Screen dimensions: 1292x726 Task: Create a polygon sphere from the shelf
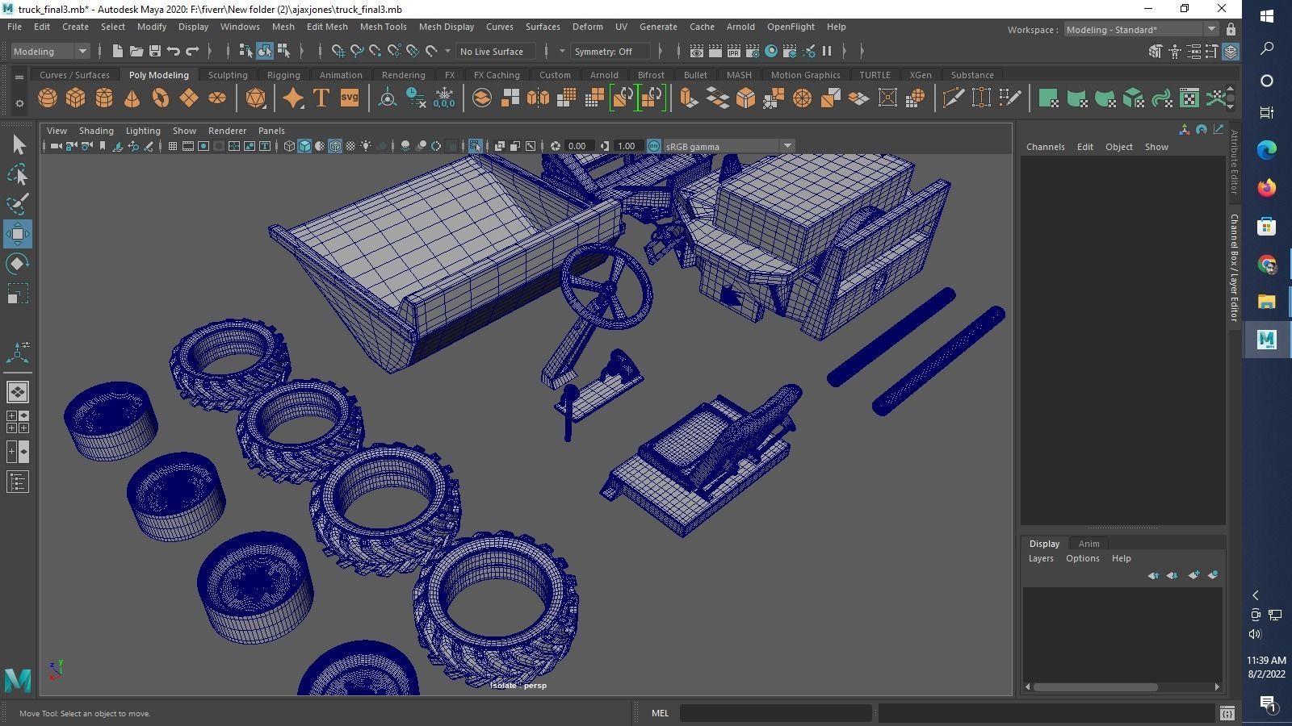click(48, 98)
